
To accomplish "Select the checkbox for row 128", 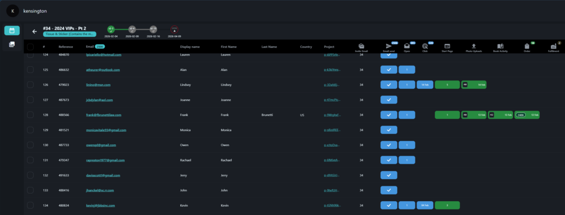I will tap(30, 115).
